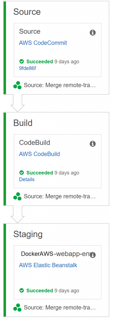
Task: Click green revision icon in Staging stage
Action: coord(17,307)
